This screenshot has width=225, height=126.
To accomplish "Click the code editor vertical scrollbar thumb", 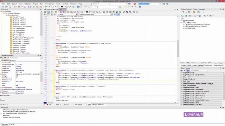I will pos(178,49).
